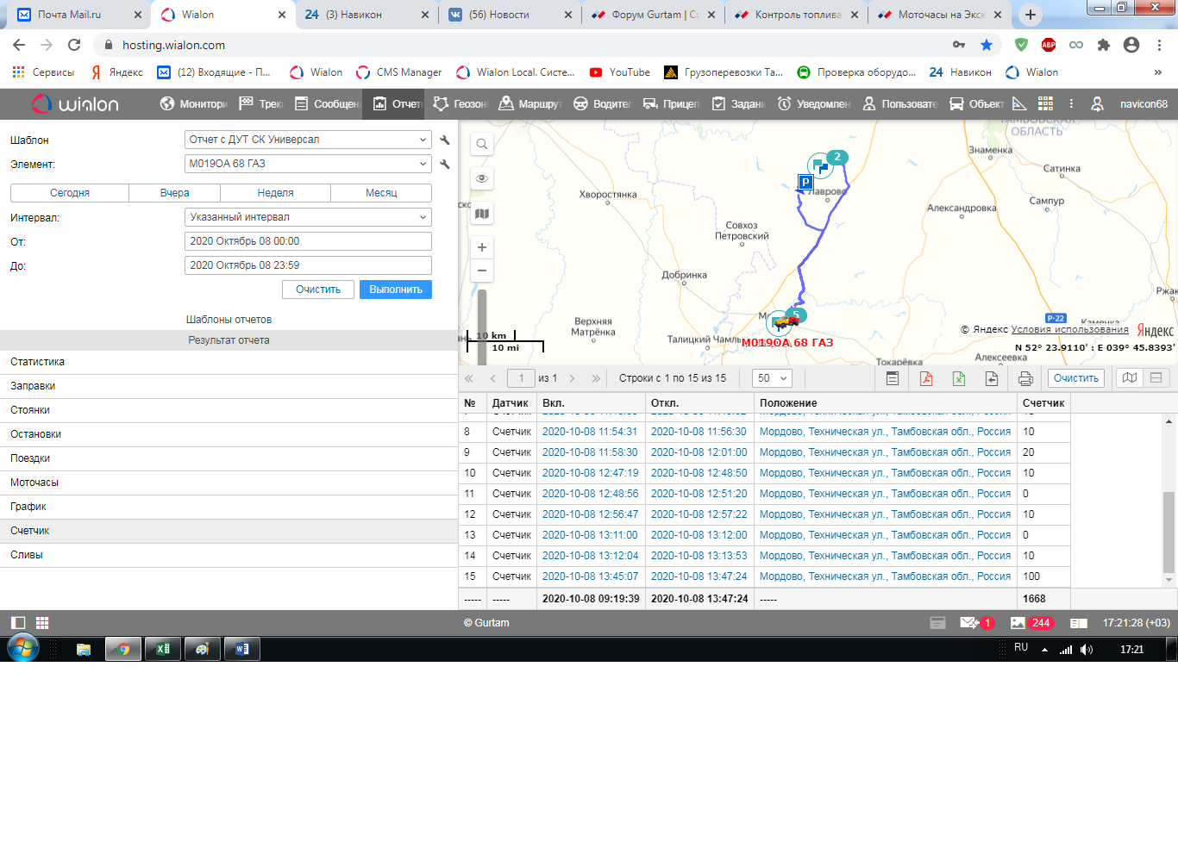1178x841 pixels.
Task: Open the rows-per-page dropdown showing 50
Action: (x=772, y=378)
